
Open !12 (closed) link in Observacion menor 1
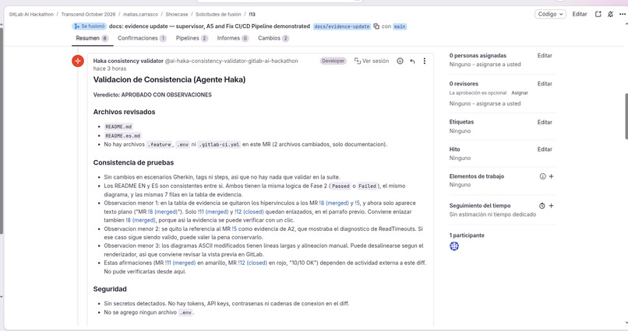pos(249,211)
